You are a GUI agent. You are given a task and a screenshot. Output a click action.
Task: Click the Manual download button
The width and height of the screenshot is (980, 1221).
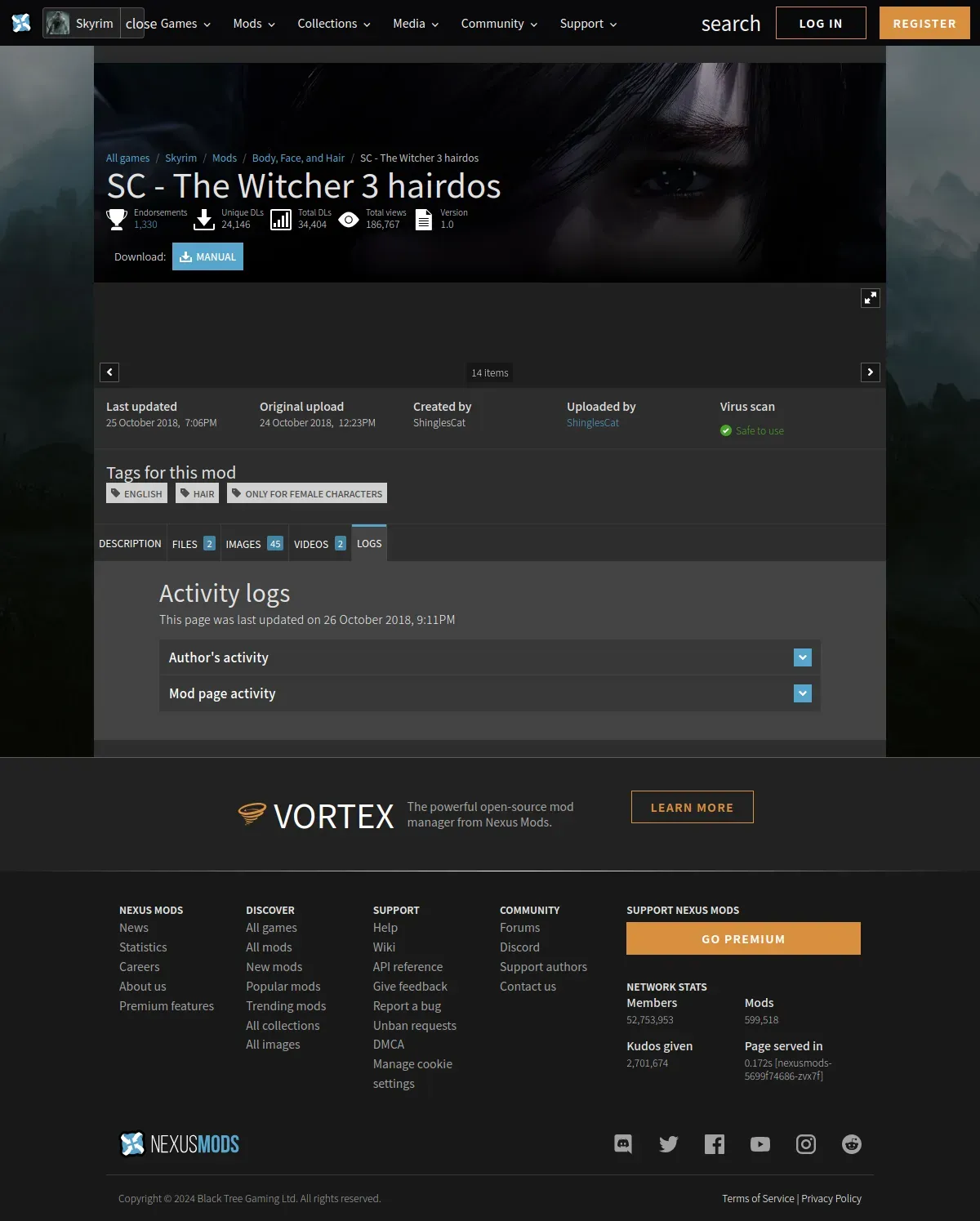tap(207, 256)
